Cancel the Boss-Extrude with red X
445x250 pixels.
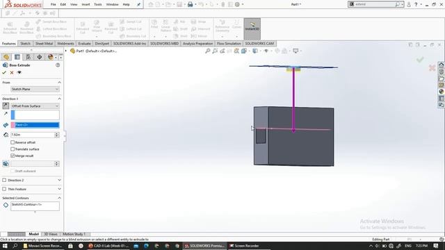[12, 72]
